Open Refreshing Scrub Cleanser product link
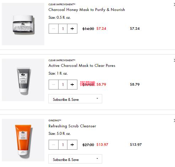This screenshot has height=167, width=175. [x=72, y=126]
